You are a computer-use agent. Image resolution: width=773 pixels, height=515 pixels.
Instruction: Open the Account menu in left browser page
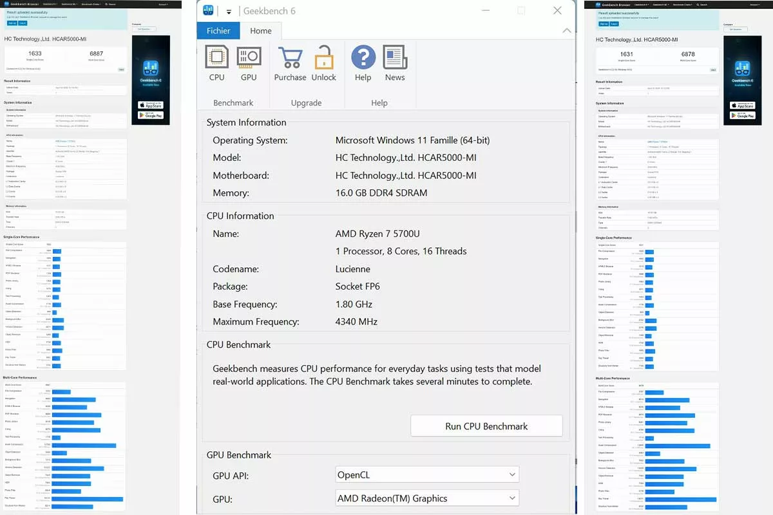tap(163, 5)
